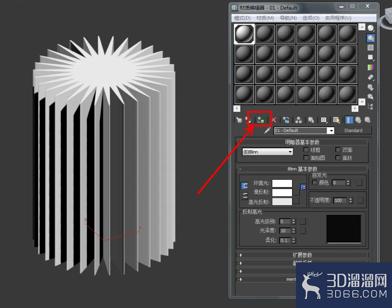Expand the mental ray rollout
This screenshot has height=308, width=392.
[x=267, y=279]
